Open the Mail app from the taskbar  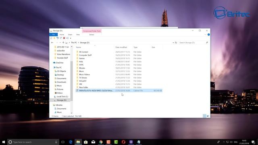(x=93, y=142)
